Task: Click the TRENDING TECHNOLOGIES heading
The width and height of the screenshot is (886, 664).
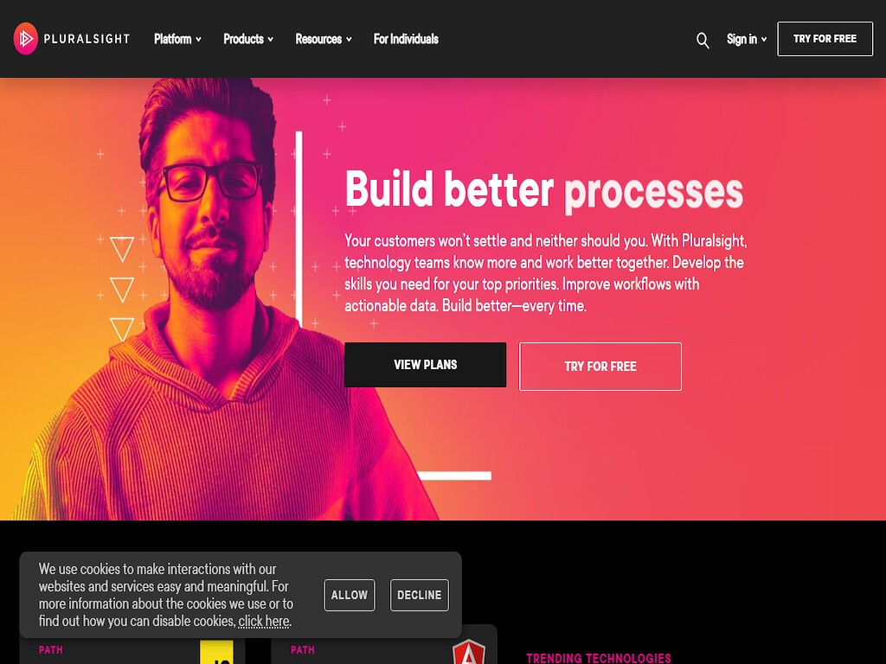Action: pos(599,658)
